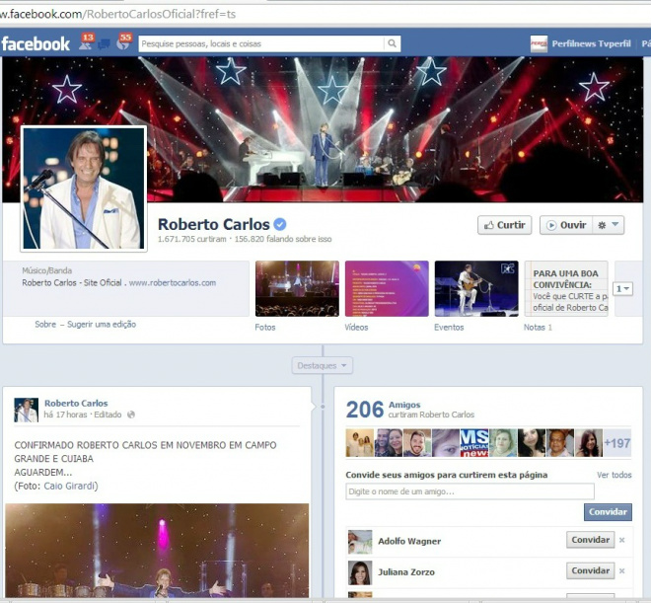Click the Facebook logo
The width and height of the screenshot is (651, 603).
[36, 44]
